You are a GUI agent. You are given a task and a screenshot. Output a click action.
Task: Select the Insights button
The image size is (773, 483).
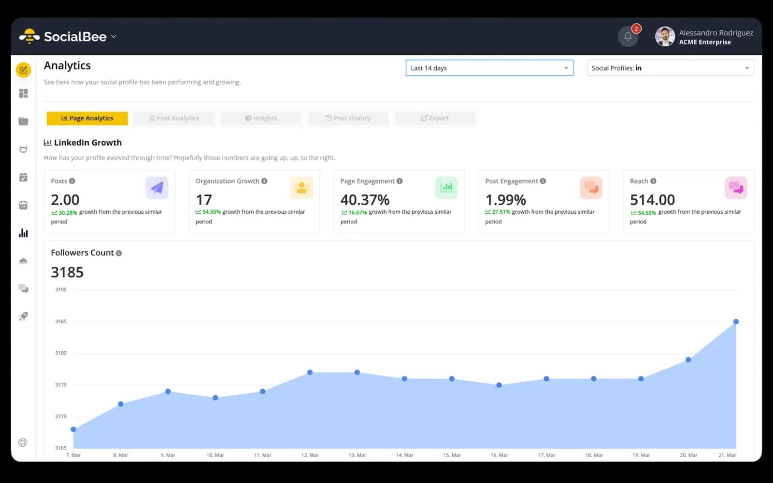pos(261,118)
